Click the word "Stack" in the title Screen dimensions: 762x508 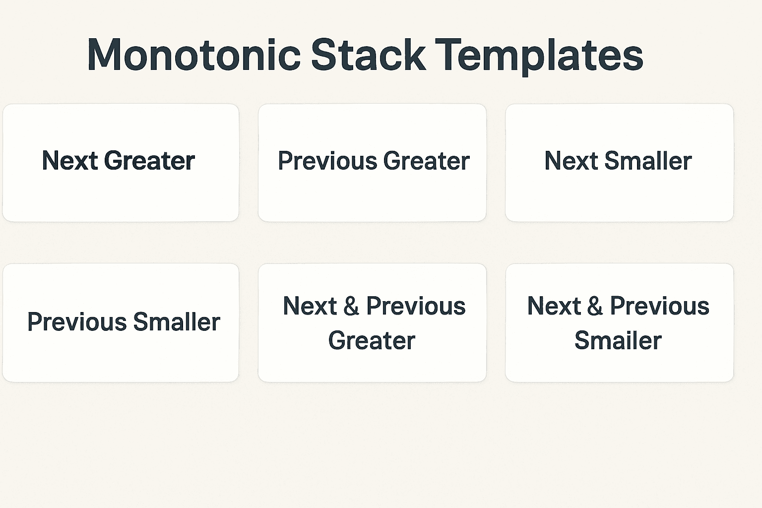[368, 55]
